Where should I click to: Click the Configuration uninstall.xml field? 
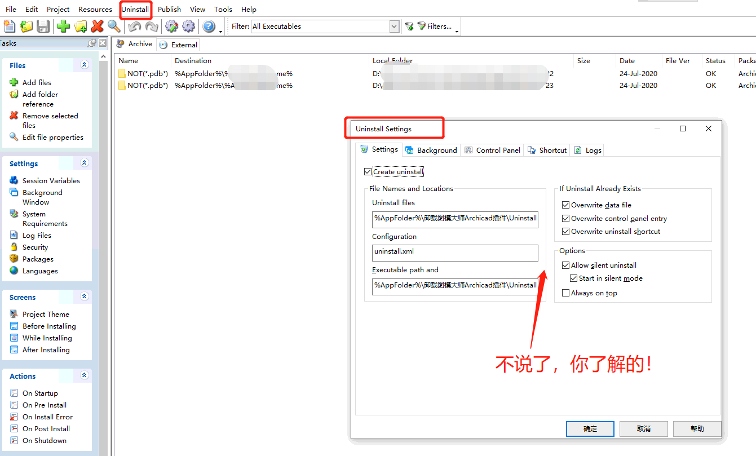pyautogui.click(x=455, y=253)
